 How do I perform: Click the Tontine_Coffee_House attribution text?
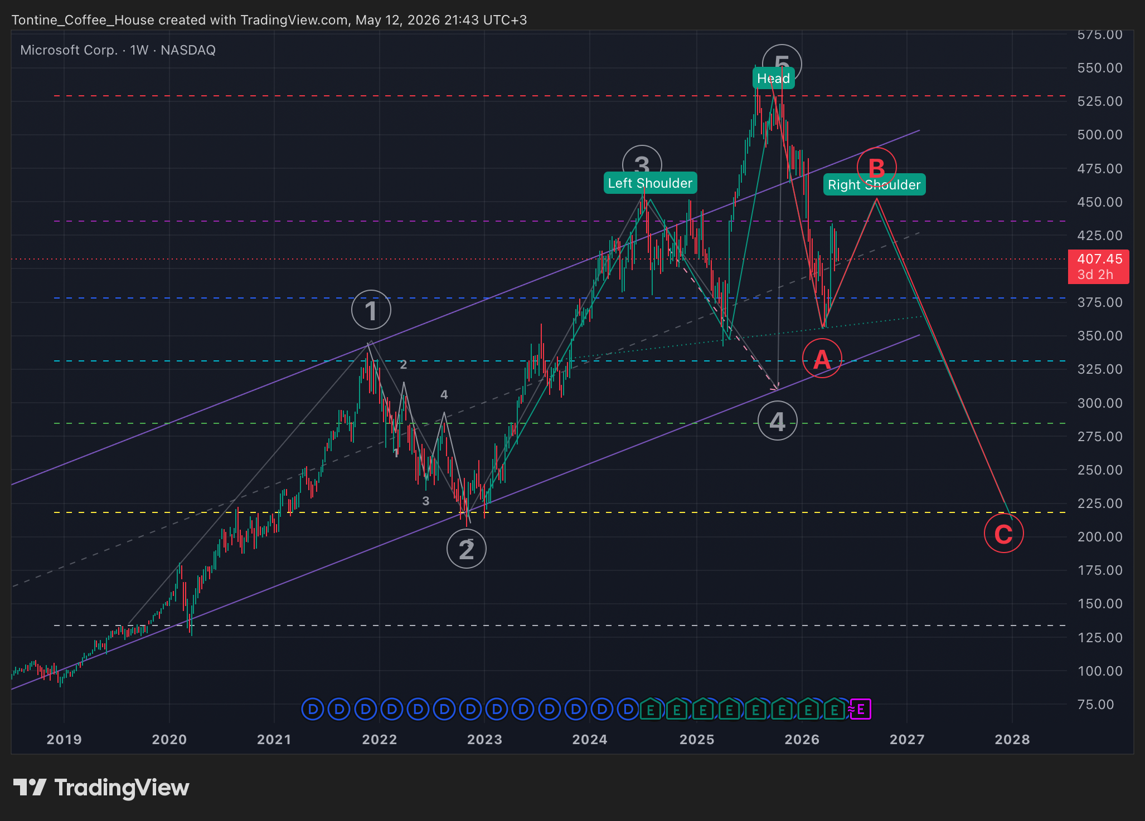(x=269, y=20)
